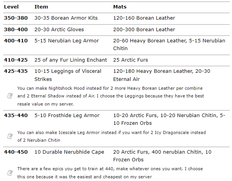The width and height of the screenshot is (232, 181).
Task: Click the Mats column header
Action: 120,7
